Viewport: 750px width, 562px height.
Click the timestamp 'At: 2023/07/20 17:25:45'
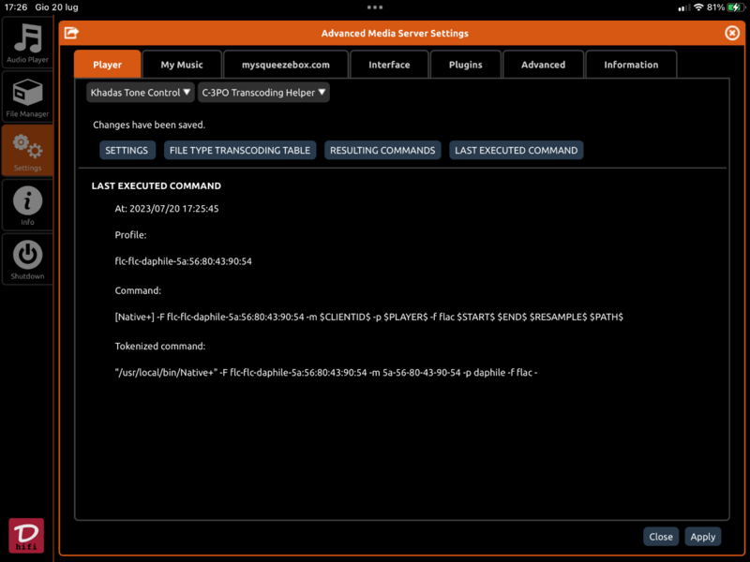click(167, 208)
